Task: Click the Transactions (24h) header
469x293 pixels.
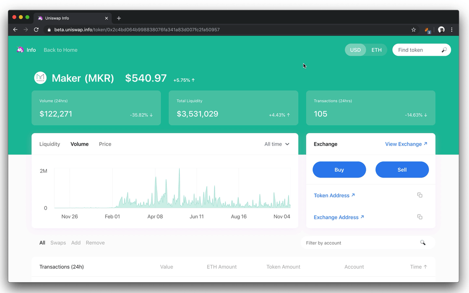Action: [62, 267]
